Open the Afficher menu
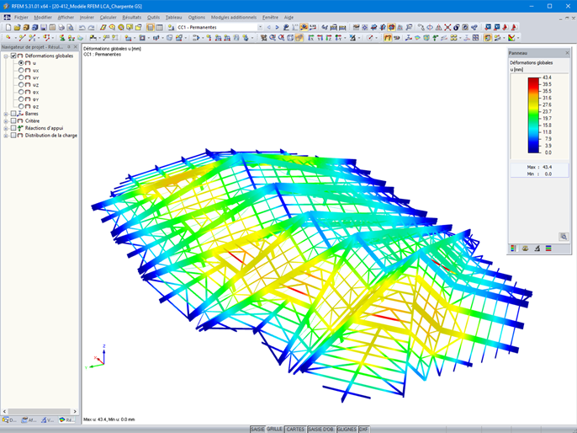Image resolution: width=577 pixels, height=433 pixels. click(x=66, y=18)
